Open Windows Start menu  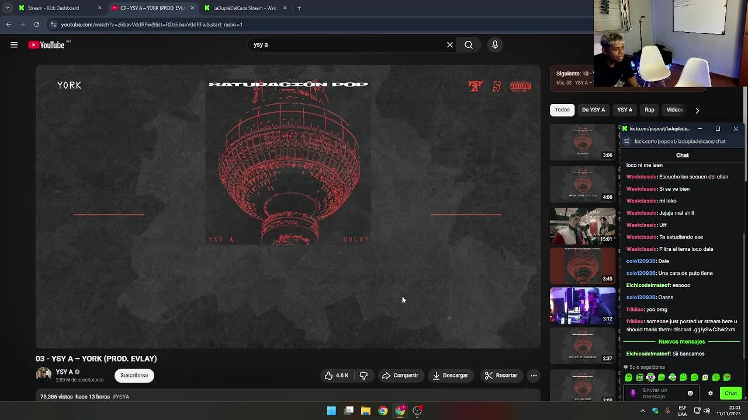point(331,411)
